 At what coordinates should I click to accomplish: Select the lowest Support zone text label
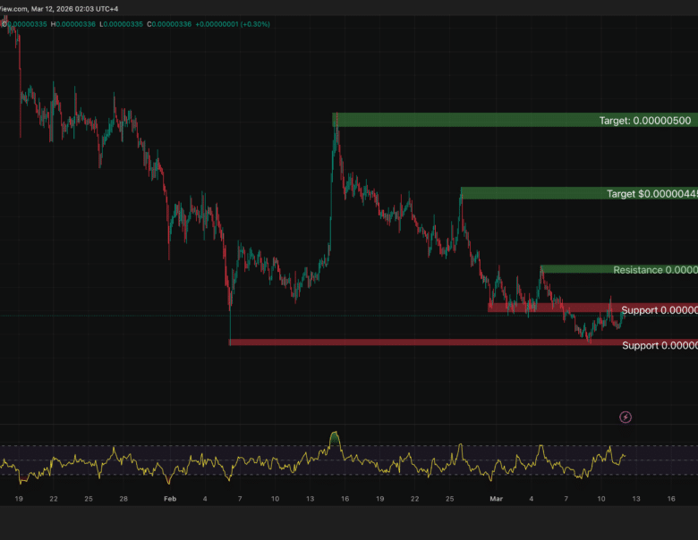659,345
